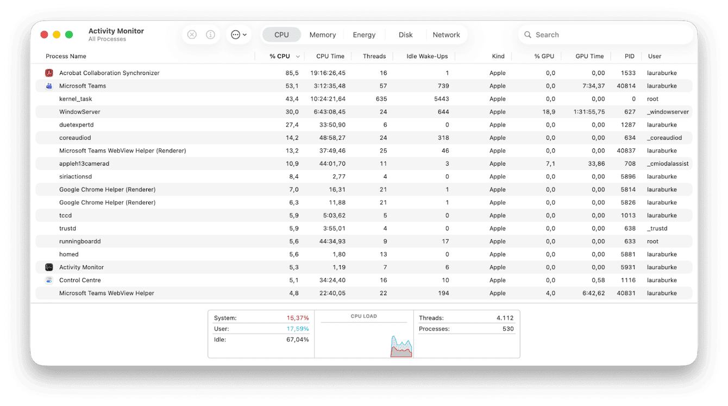Switch to the Energy tab
This screenshot has height=406, width=728.
coord(364,35)
